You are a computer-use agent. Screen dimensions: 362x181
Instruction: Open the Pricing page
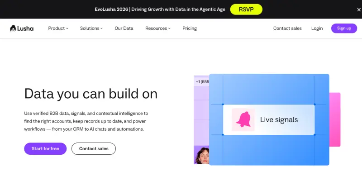pos(190,29)
